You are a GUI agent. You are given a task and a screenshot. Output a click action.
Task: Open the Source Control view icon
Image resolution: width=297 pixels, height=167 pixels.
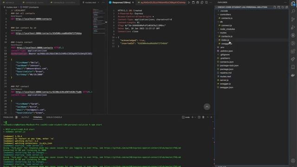coord(293,19)
